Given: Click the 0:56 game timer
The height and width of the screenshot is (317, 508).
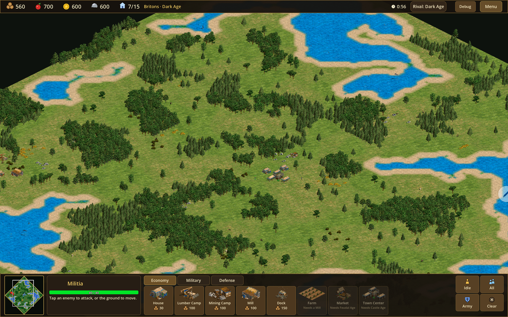Looking at the screenshot, I should pos(401,7).
